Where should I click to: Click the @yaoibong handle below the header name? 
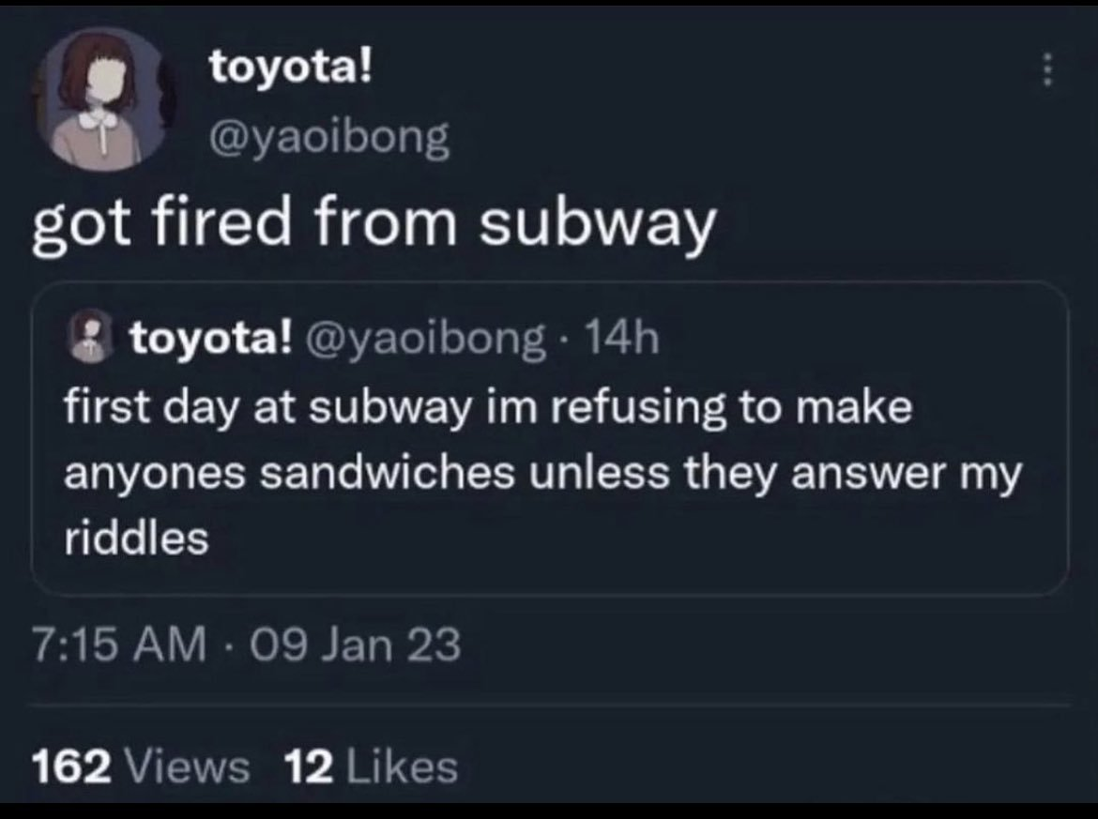[328, 138]
